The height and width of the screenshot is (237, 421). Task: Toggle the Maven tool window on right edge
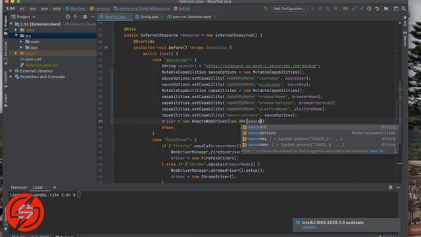[405, 39]
